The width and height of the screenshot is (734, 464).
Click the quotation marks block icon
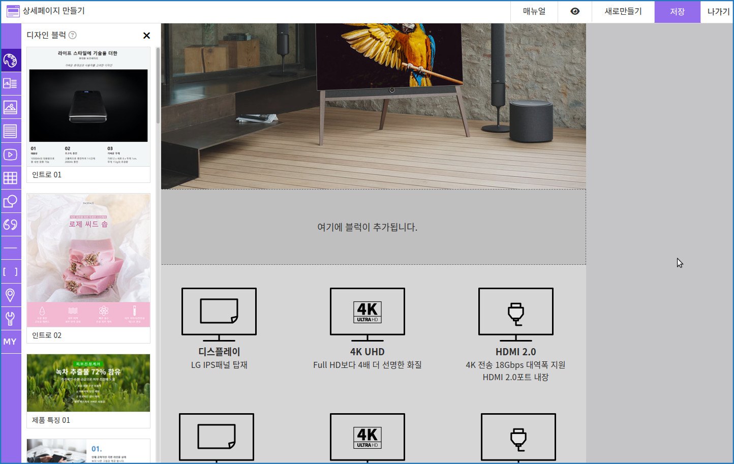[11, 225]
